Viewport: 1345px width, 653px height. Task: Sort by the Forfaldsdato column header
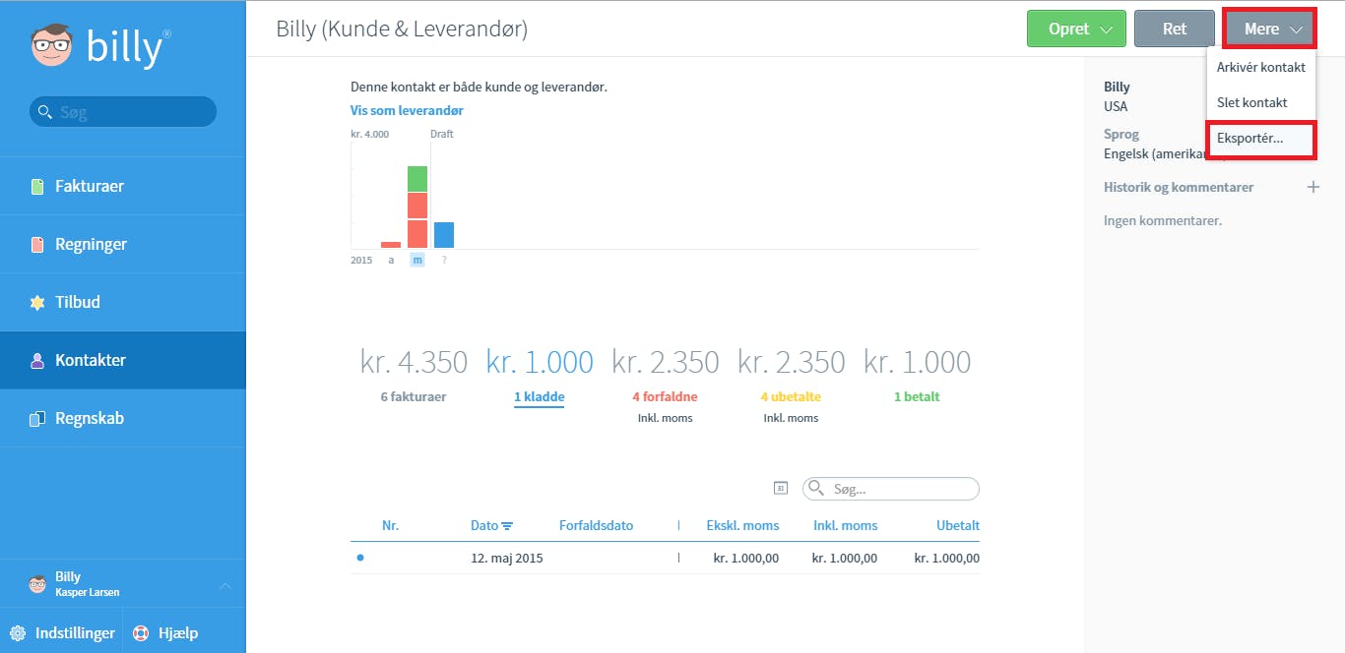tap(596, 525)
